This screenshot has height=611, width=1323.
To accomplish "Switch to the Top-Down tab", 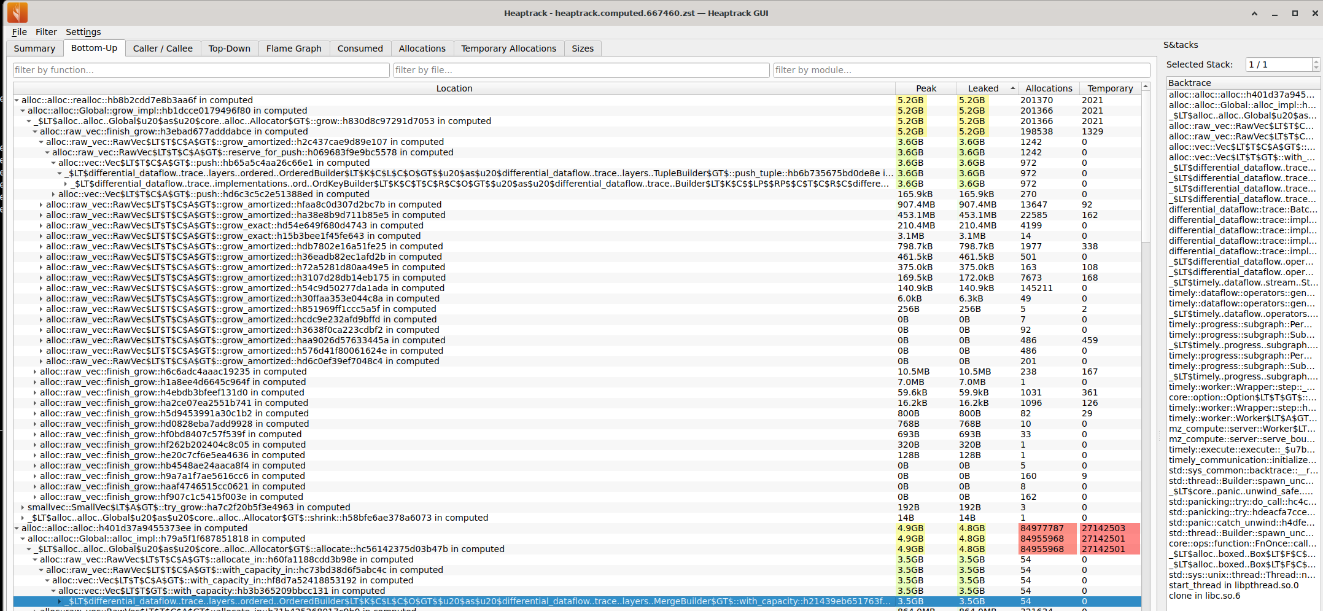I will pos(229,48).
